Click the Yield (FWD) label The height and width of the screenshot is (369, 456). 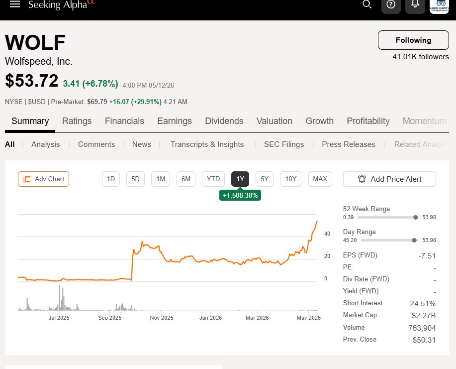[x=361, y=291]
